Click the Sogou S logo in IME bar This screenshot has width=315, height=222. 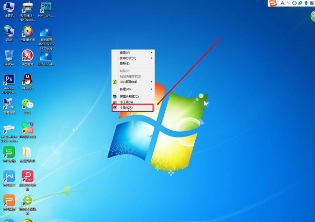click(273, 3)
